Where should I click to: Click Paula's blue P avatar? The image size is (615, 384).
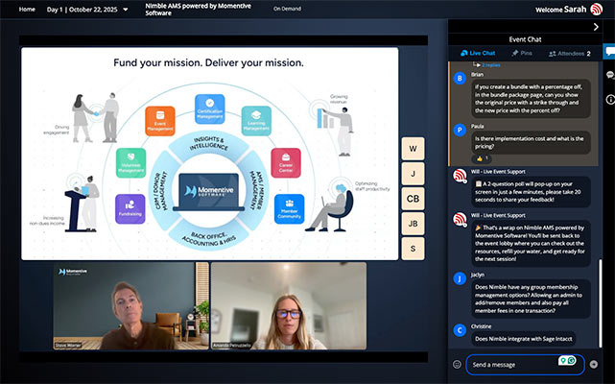pos(460,130)
